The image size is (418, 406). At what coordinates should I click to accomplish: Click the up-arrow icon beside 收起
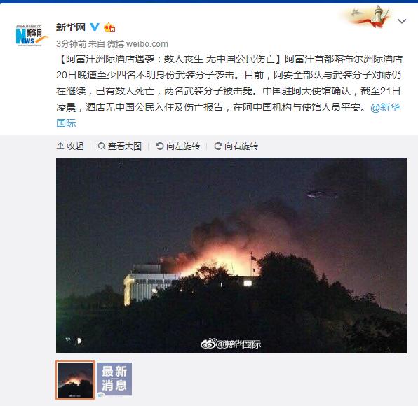click(60, 146)
